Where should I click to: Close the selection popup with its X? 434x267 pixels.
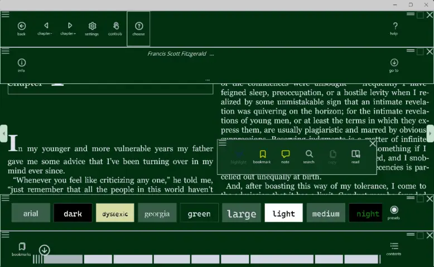point(373,144)
